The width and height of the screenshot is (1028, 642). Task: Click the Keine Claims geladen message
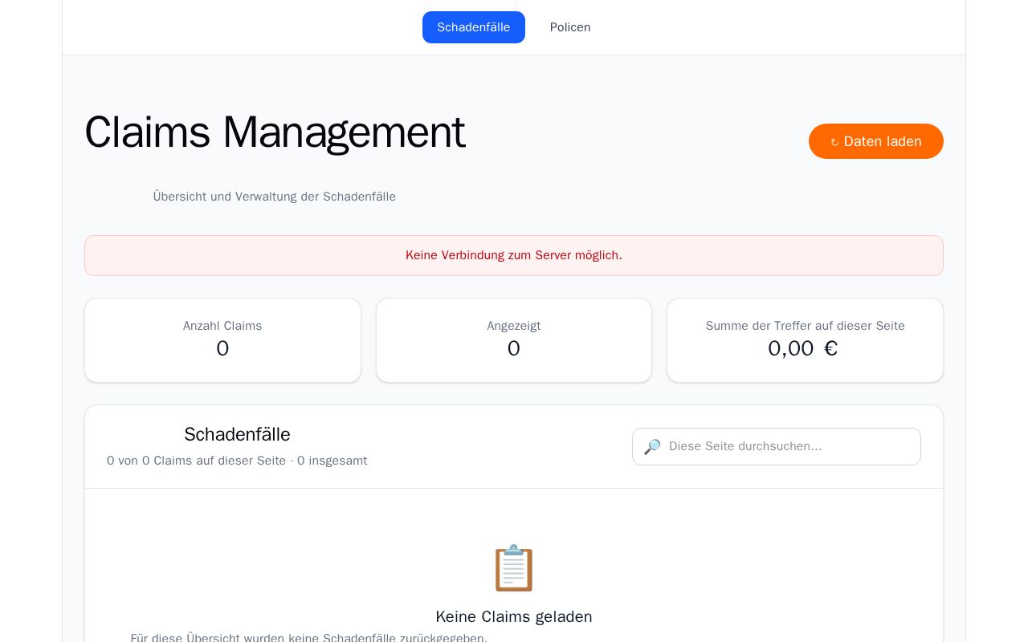(514, 616)
